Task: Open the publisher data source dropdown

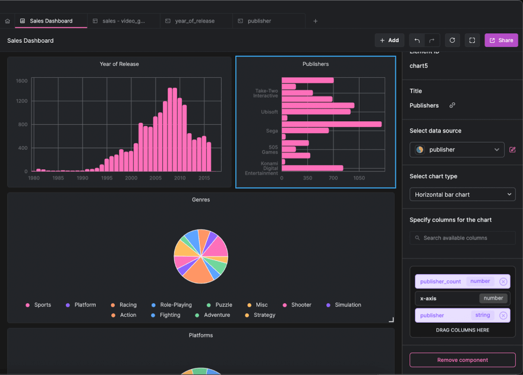Action: pos(456,150)
